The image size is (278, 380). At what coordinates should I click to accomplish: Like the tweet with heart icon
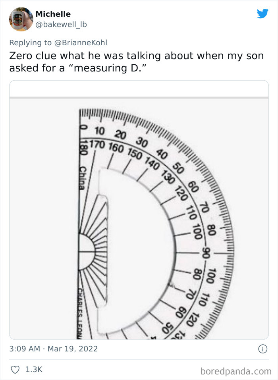(x=15, y=370)
